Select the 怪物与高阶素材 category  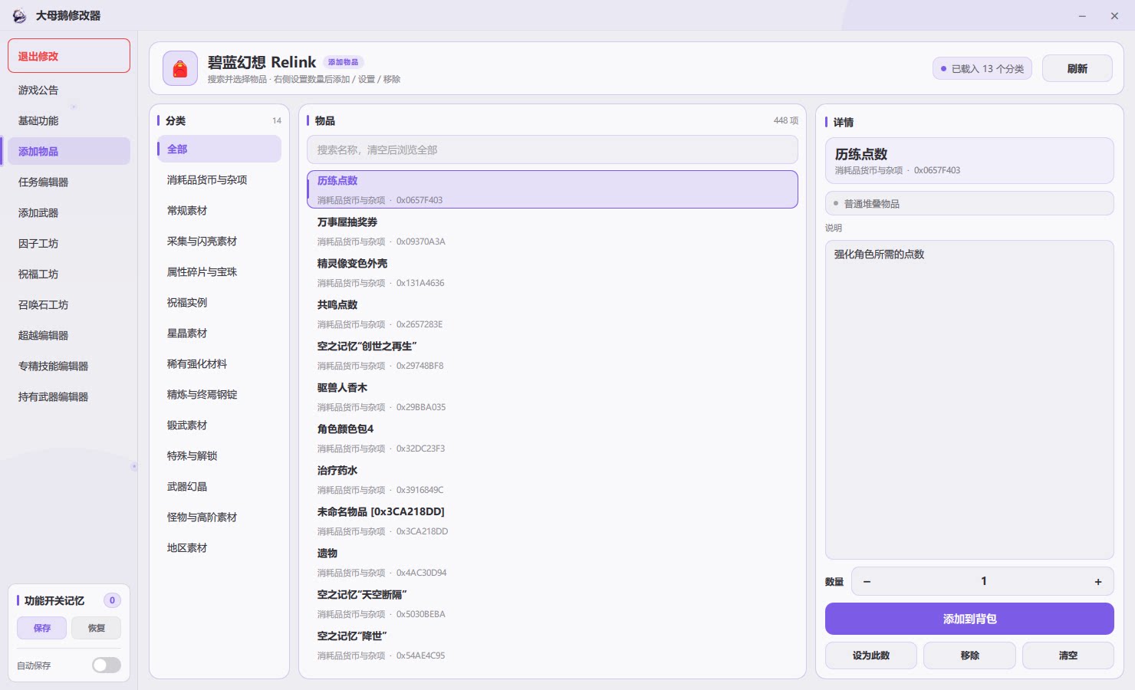click(219, 517)
